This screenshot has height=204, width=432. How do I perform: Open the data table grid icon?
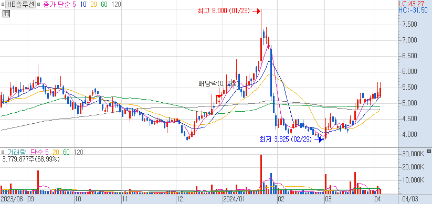coord(6,14)
